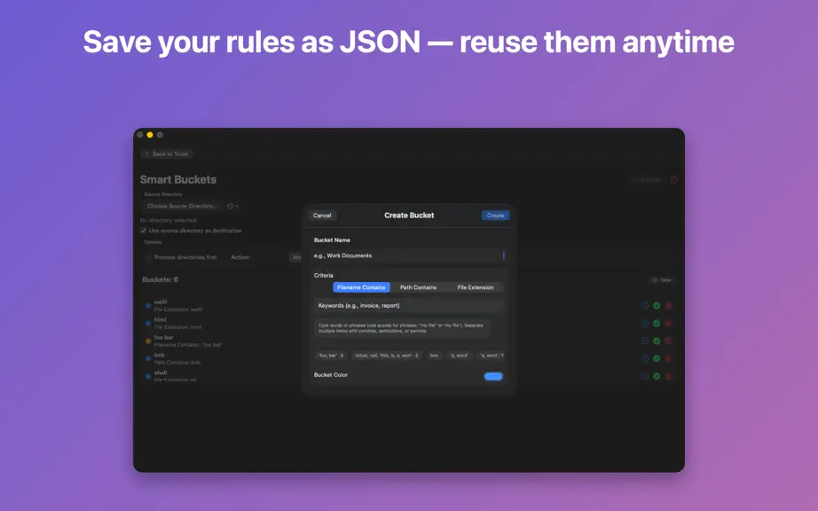Click the Create button in the dialog
Screen dimensions: 818x511
coord(496,216)
